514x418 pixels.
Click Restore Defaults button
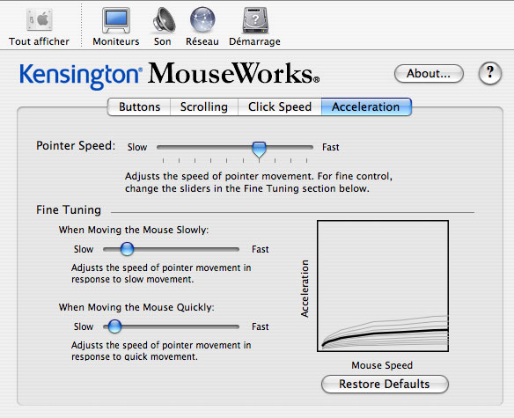click(x=385, y=384)
